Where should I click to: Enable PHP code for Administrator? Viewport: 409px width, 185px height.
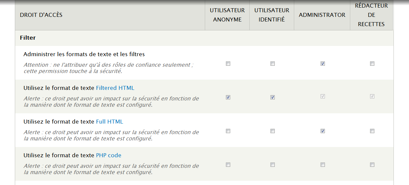point(323,165)
